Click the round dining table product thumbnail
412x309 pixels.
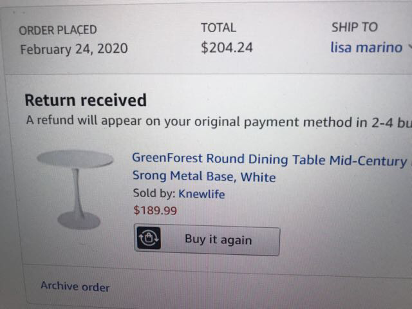click(x=76, y=188)
